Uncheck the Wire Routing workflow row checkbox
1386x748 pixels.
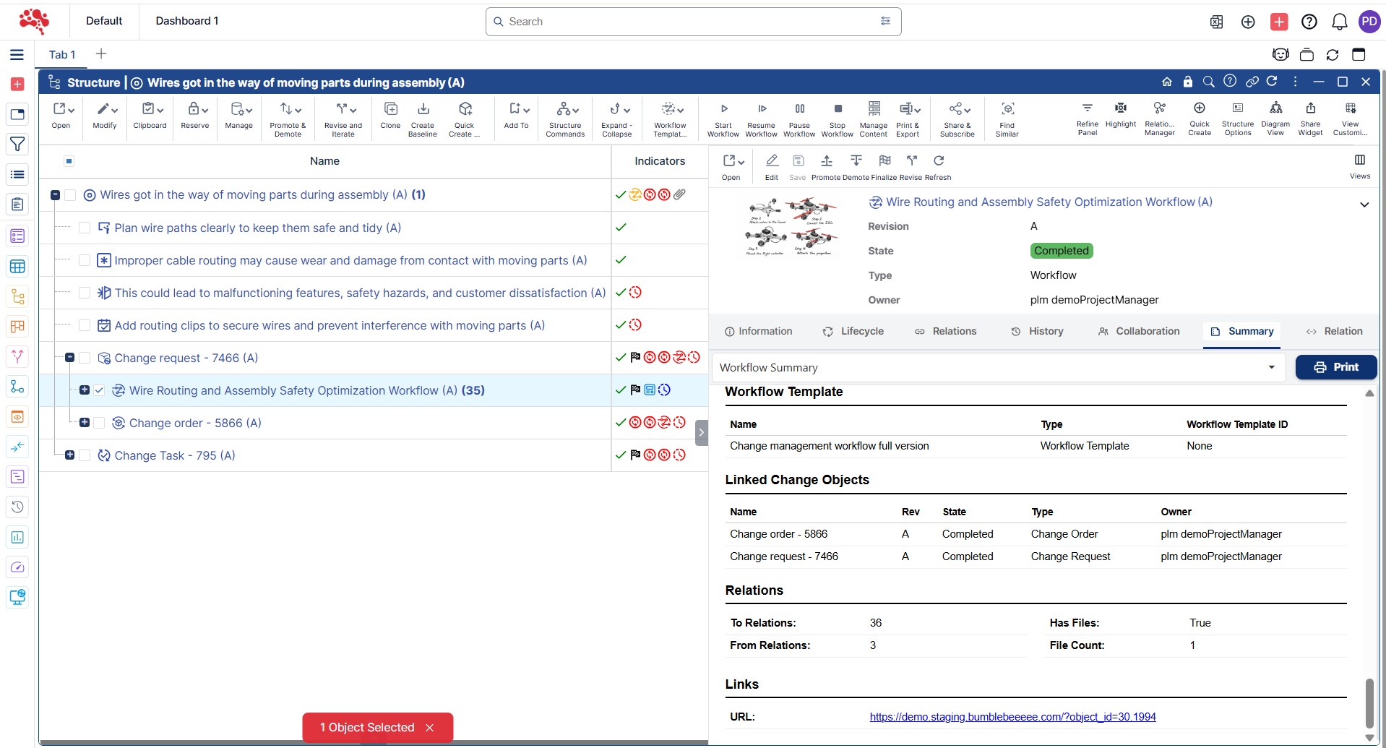pyautogui.click(x=100, y=390)
